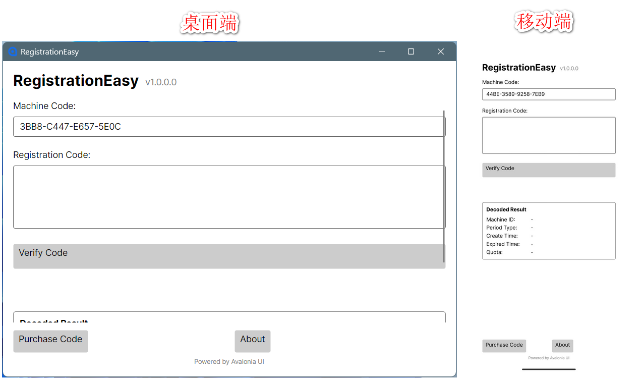This screenshot has height=380, width=643.
Task: Tap the mobile Purchase Code button
Action: click(504, 346)
